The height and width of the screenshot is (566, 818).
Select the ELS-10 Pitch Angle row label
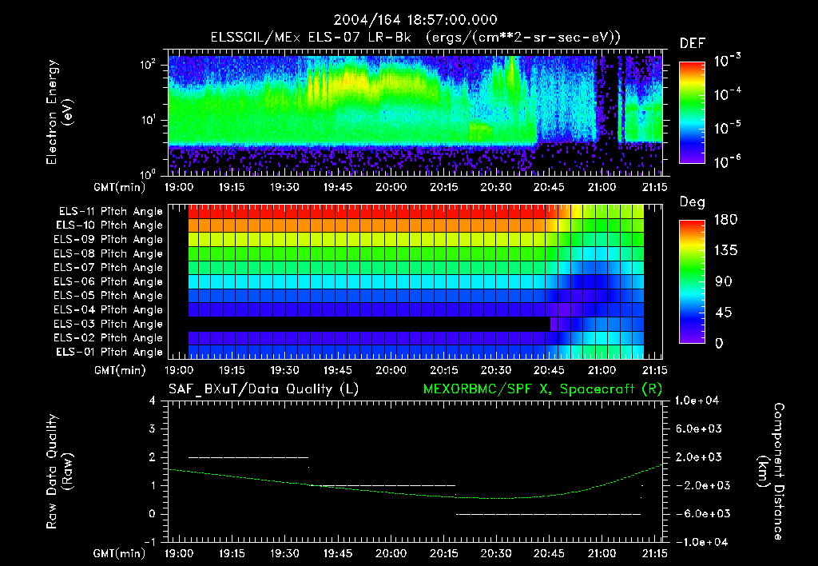109,225
